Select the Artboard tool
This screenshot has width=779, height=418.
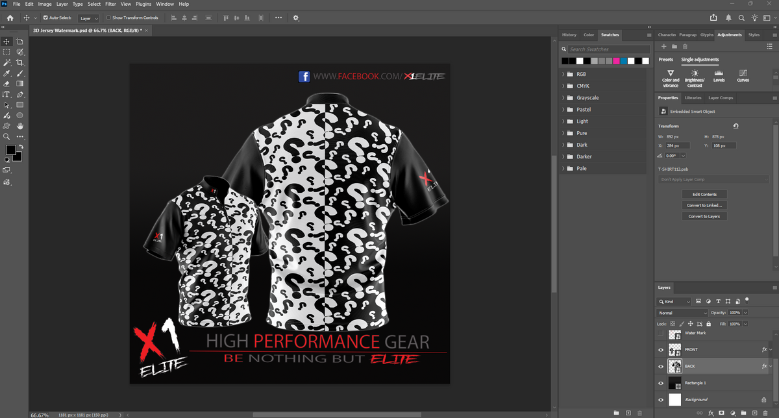[20, 41]
